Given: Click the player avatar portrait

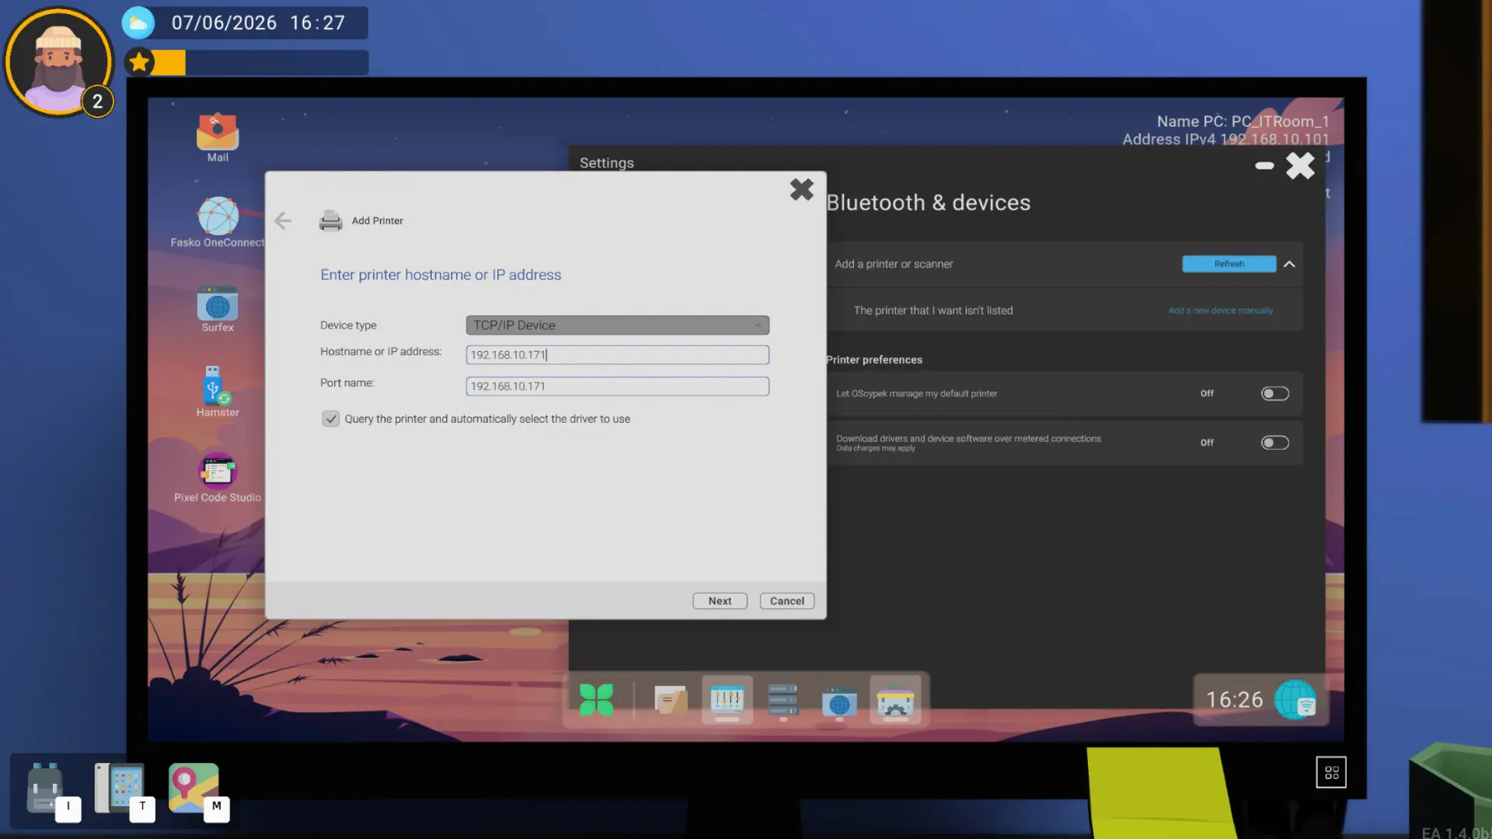Looking at the screenshot, I should (58, 62).
